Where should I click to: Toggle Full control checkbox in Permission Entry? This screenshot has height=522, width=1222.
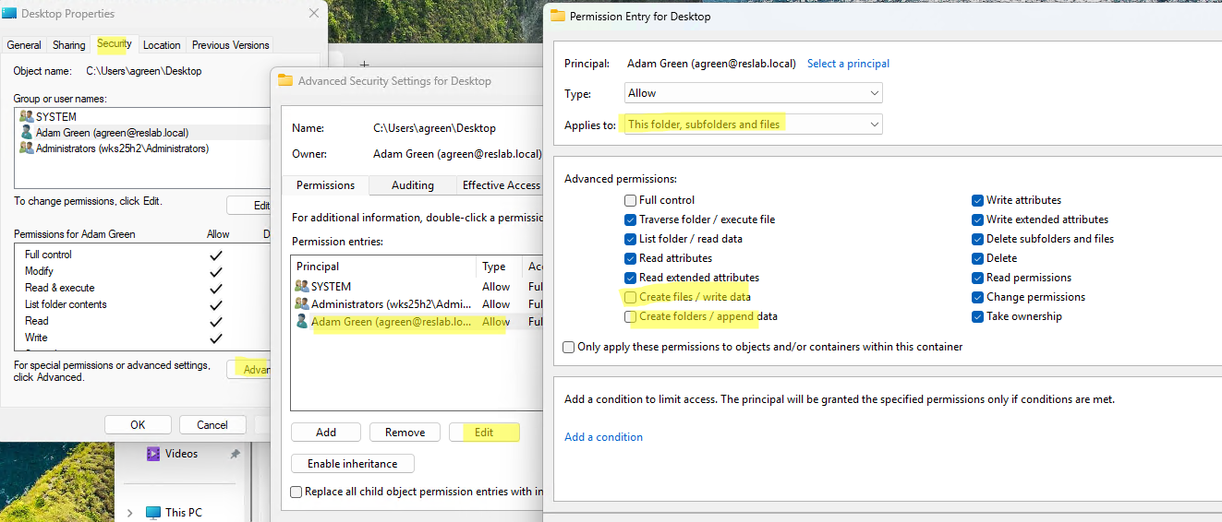[x=630, y=200]
